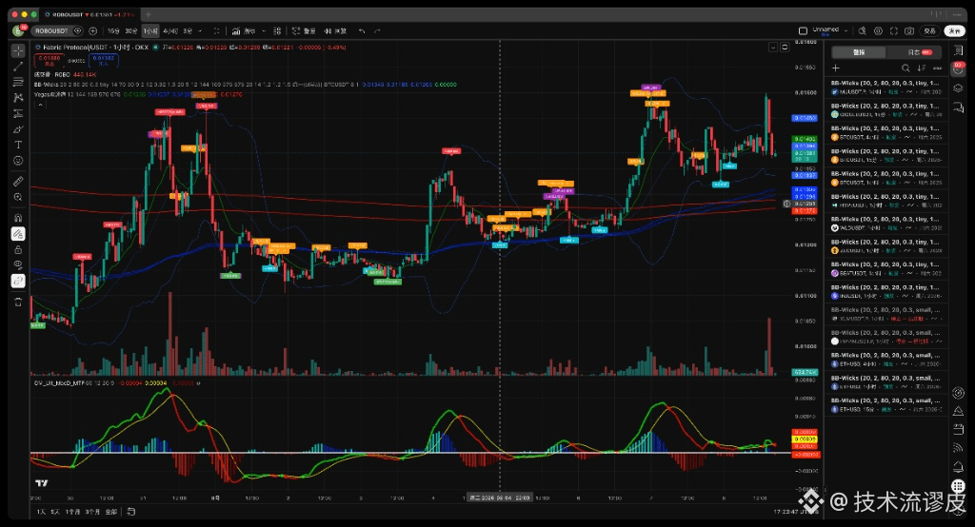Click the Trade button in top bar
Viewport: 975px width, 527px height.
[929, 30]
